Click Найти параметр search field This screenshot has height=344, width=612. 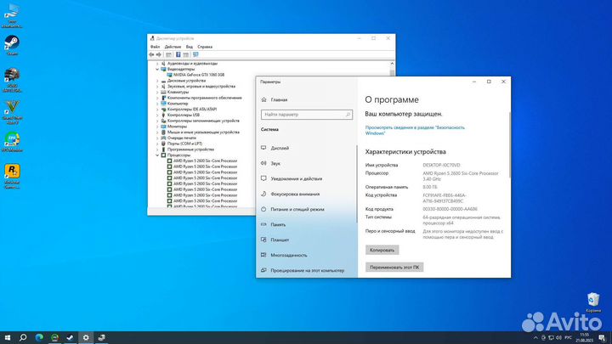[x=307, y=115]
